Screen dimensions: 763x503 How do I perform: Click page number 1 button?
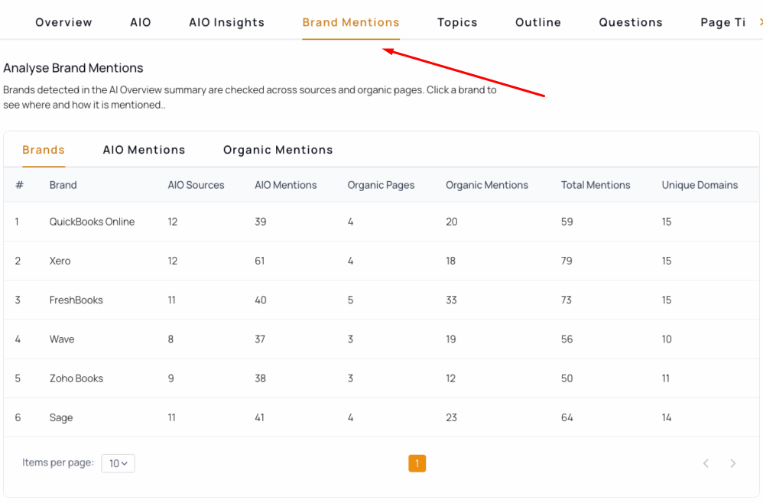coord(417,463)
